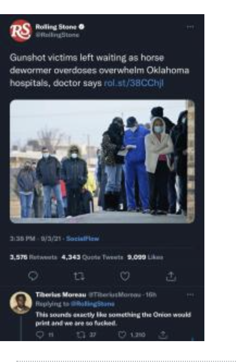Open the rol.st/38CChjI article link
This screenshot has width=237, height=364.
(x=134, y=83)
